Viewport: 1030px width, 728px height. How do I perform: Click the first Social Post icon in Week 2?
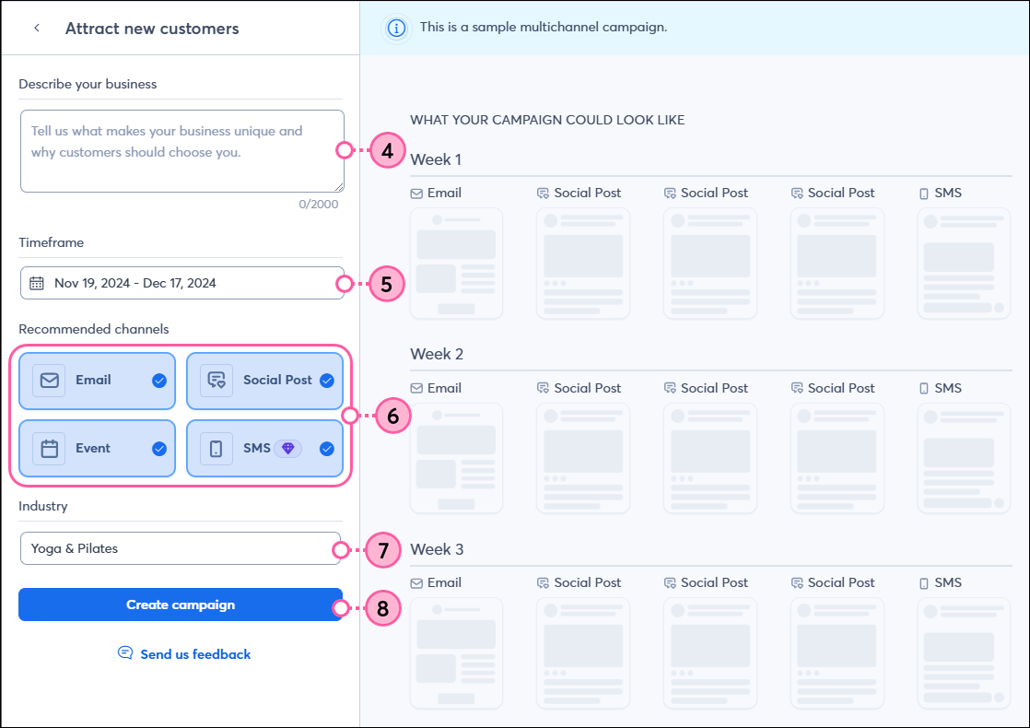point(543,388)
